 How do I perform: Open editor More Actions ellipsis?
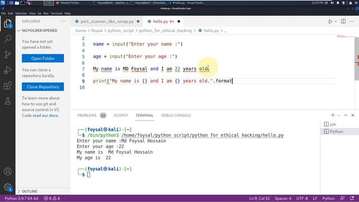pos(352,21)
